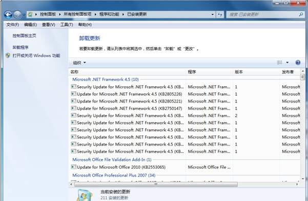
Task: Open the address bar history dropdown arrow
Action: (213, 14)
